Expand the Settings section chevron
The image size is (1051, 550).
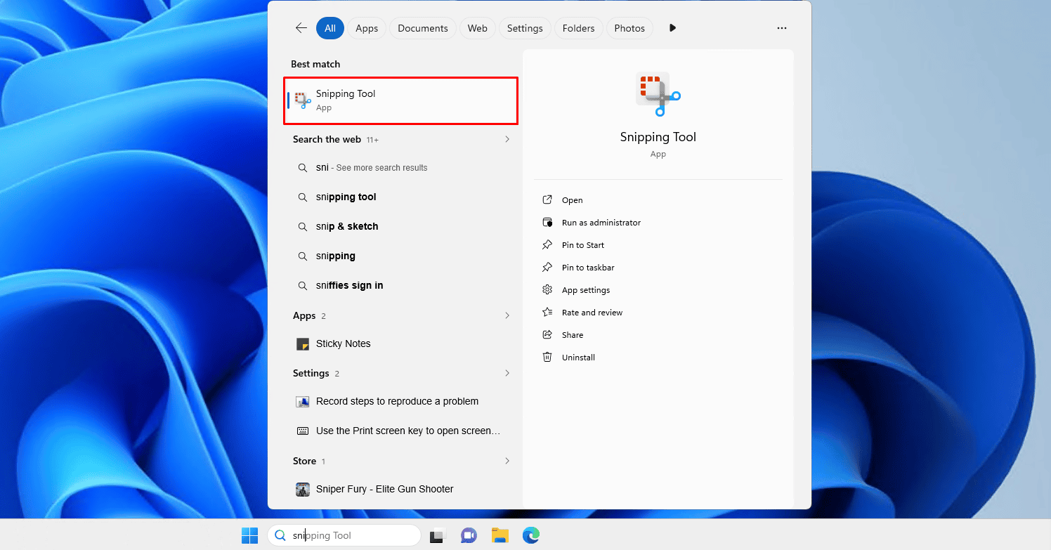(507, 373)
